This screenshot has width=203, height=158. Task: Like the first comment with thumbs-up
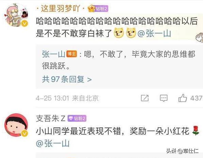click(183, 98)
